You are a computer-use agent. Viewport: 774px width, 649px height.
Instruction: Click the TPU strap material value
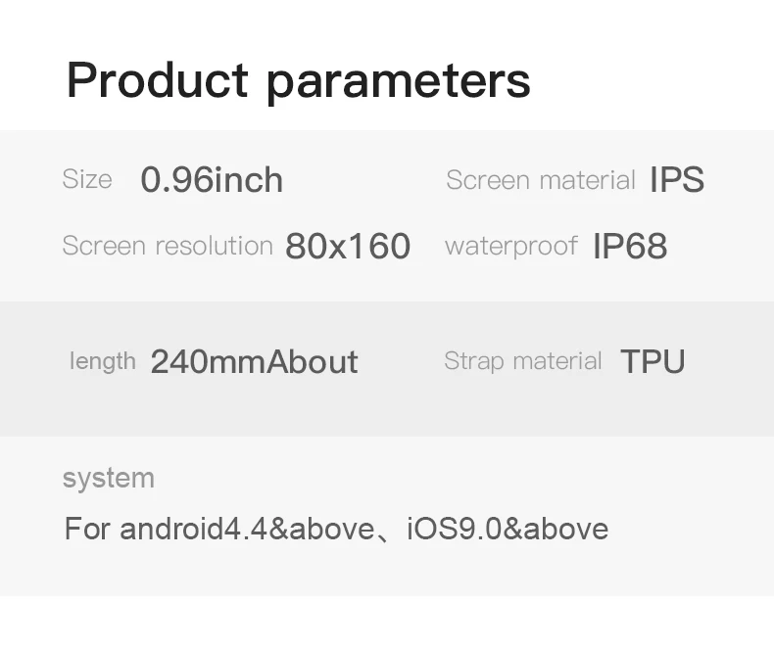tap(653, 362)
